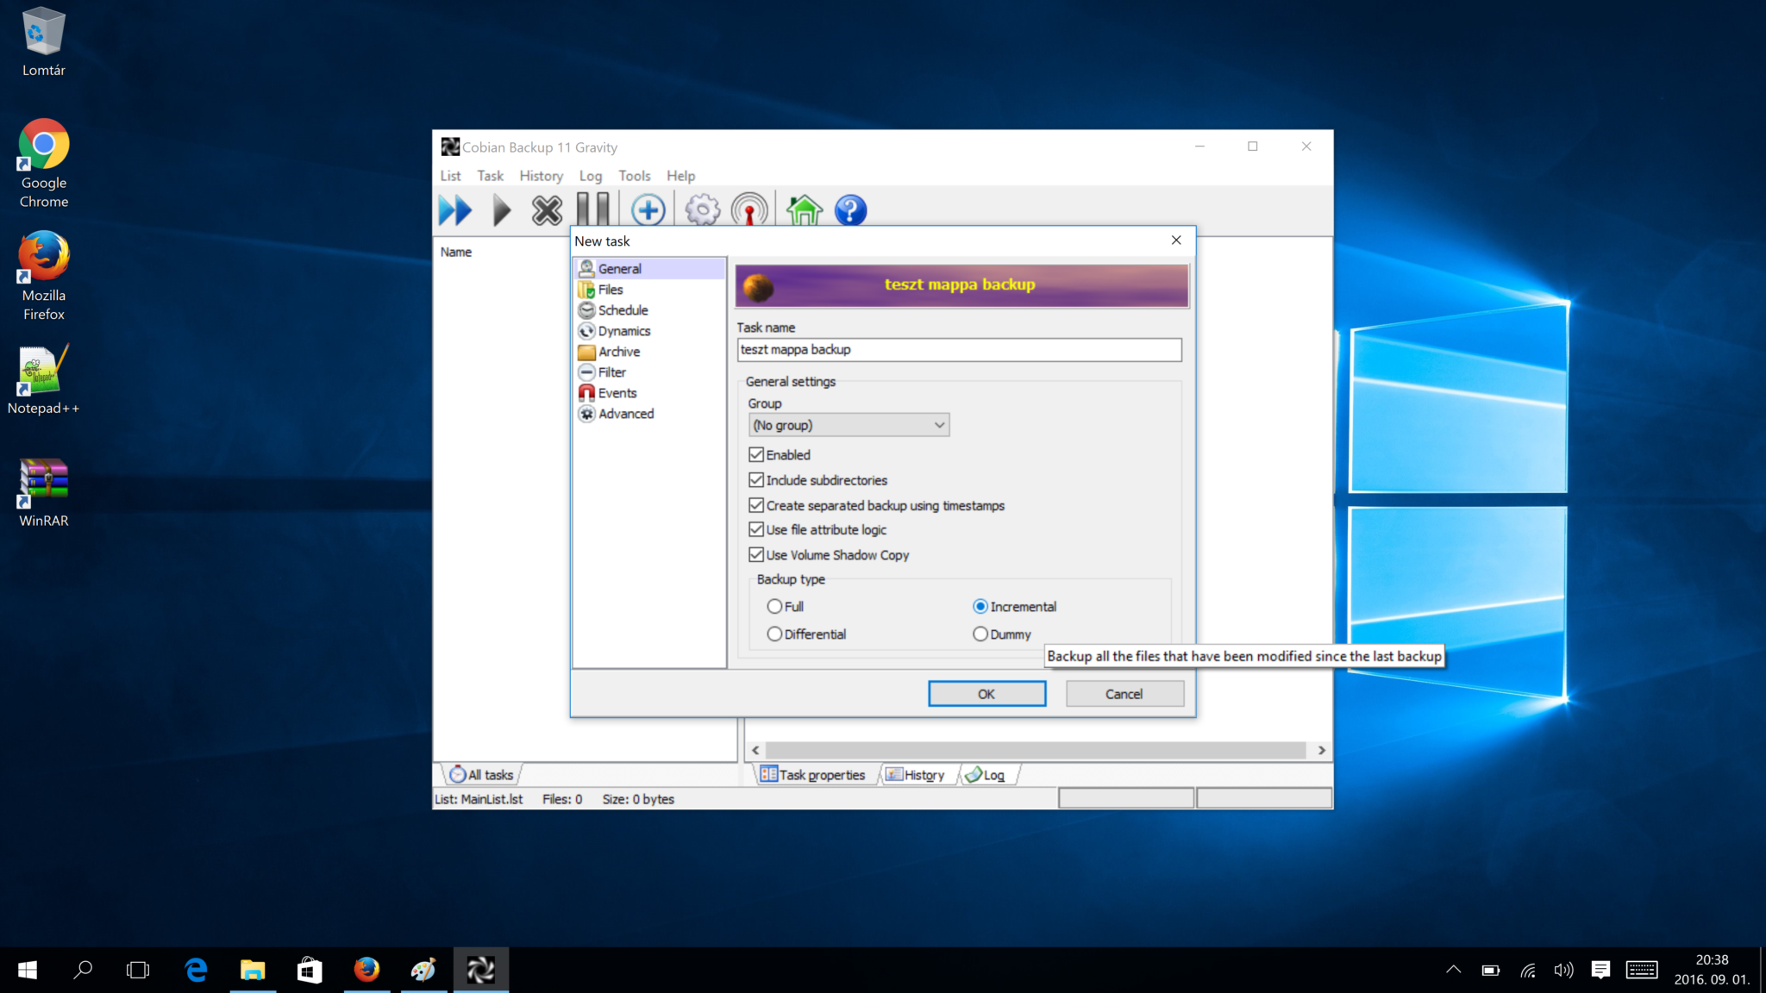The height and width of the screenshot is (993, 1766).
Task: Uncheck the Enabled checkbox
Action: pos(756,454)
